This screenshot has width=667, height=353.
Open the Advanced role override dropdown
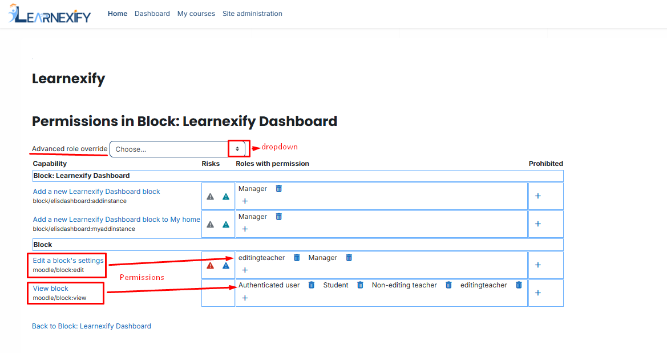click(x=177, y=149)
